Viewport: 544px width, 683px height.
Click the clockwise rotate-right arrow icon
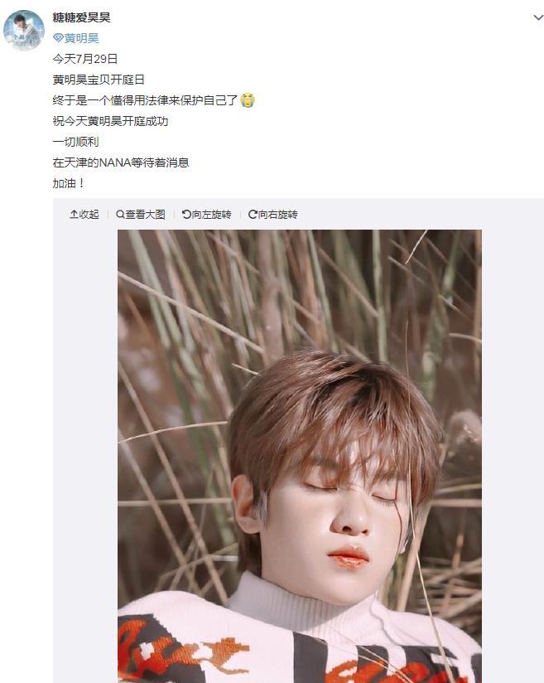253,215
